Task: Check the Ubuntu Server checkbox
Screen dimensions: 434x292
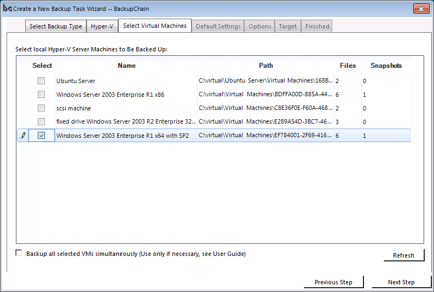Action: click(41, 80)
